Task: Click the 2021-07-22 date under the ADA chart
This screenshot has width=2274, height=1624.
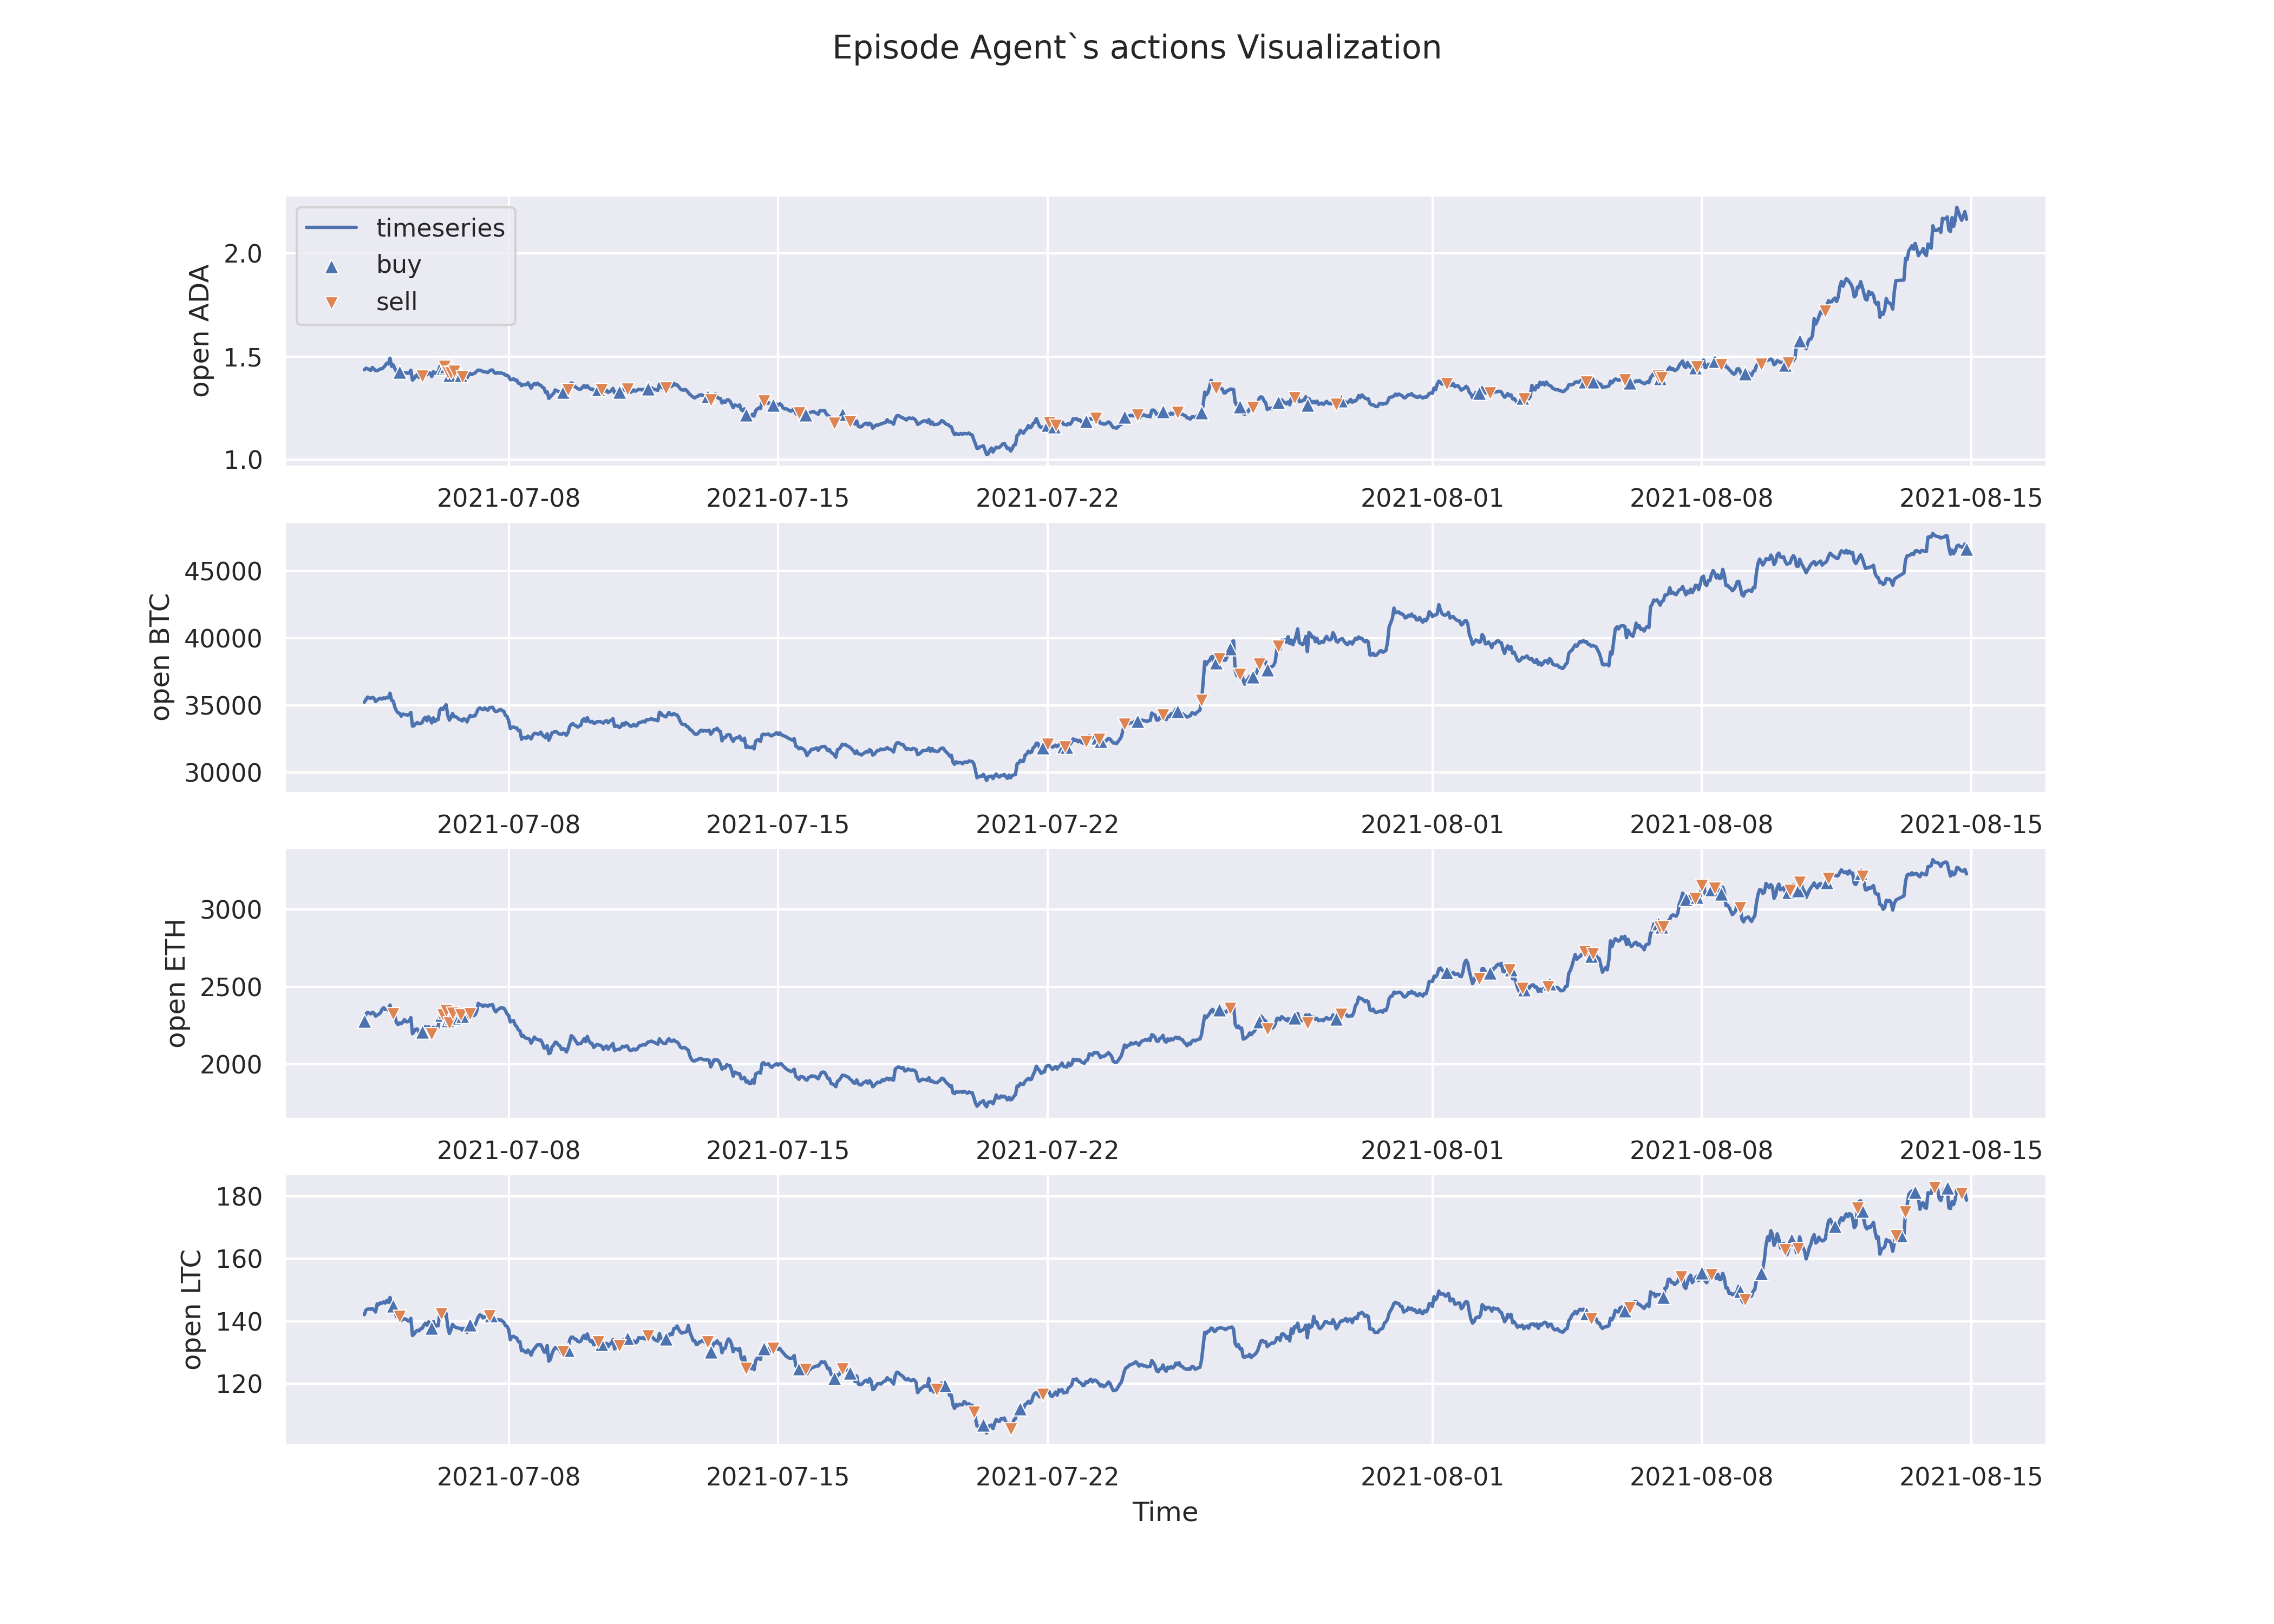Action: click(x=1047, y=498)
